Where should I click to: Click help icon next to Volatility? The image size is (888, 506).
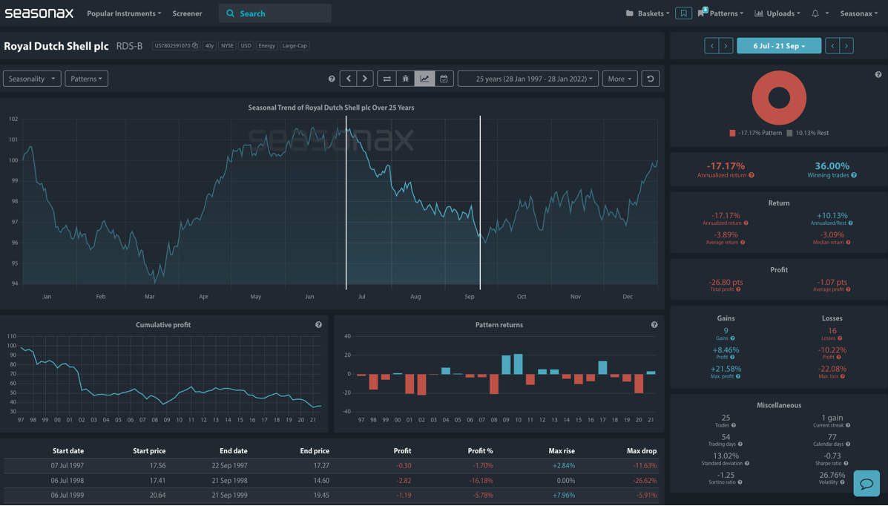click(x=842, y=482)
